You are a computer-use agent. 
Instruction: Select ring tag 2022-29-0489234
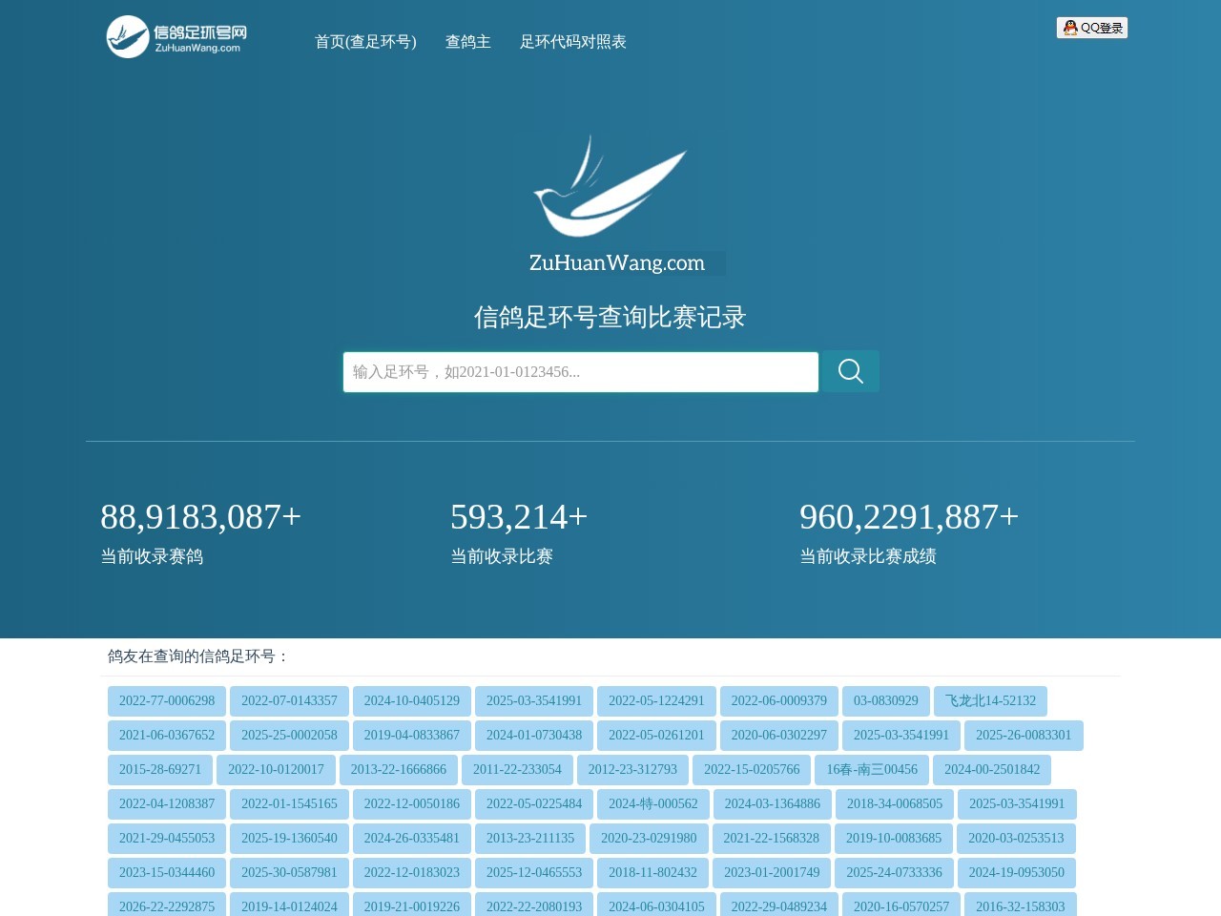(779, 905)
